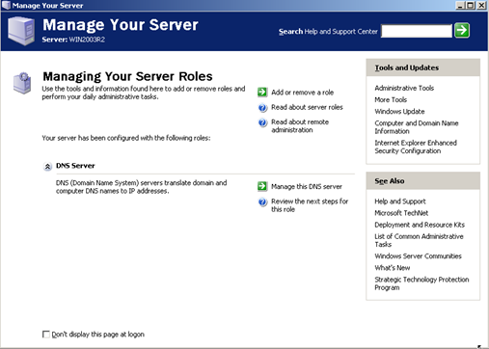Open Add or remove a role

point(302,93)
